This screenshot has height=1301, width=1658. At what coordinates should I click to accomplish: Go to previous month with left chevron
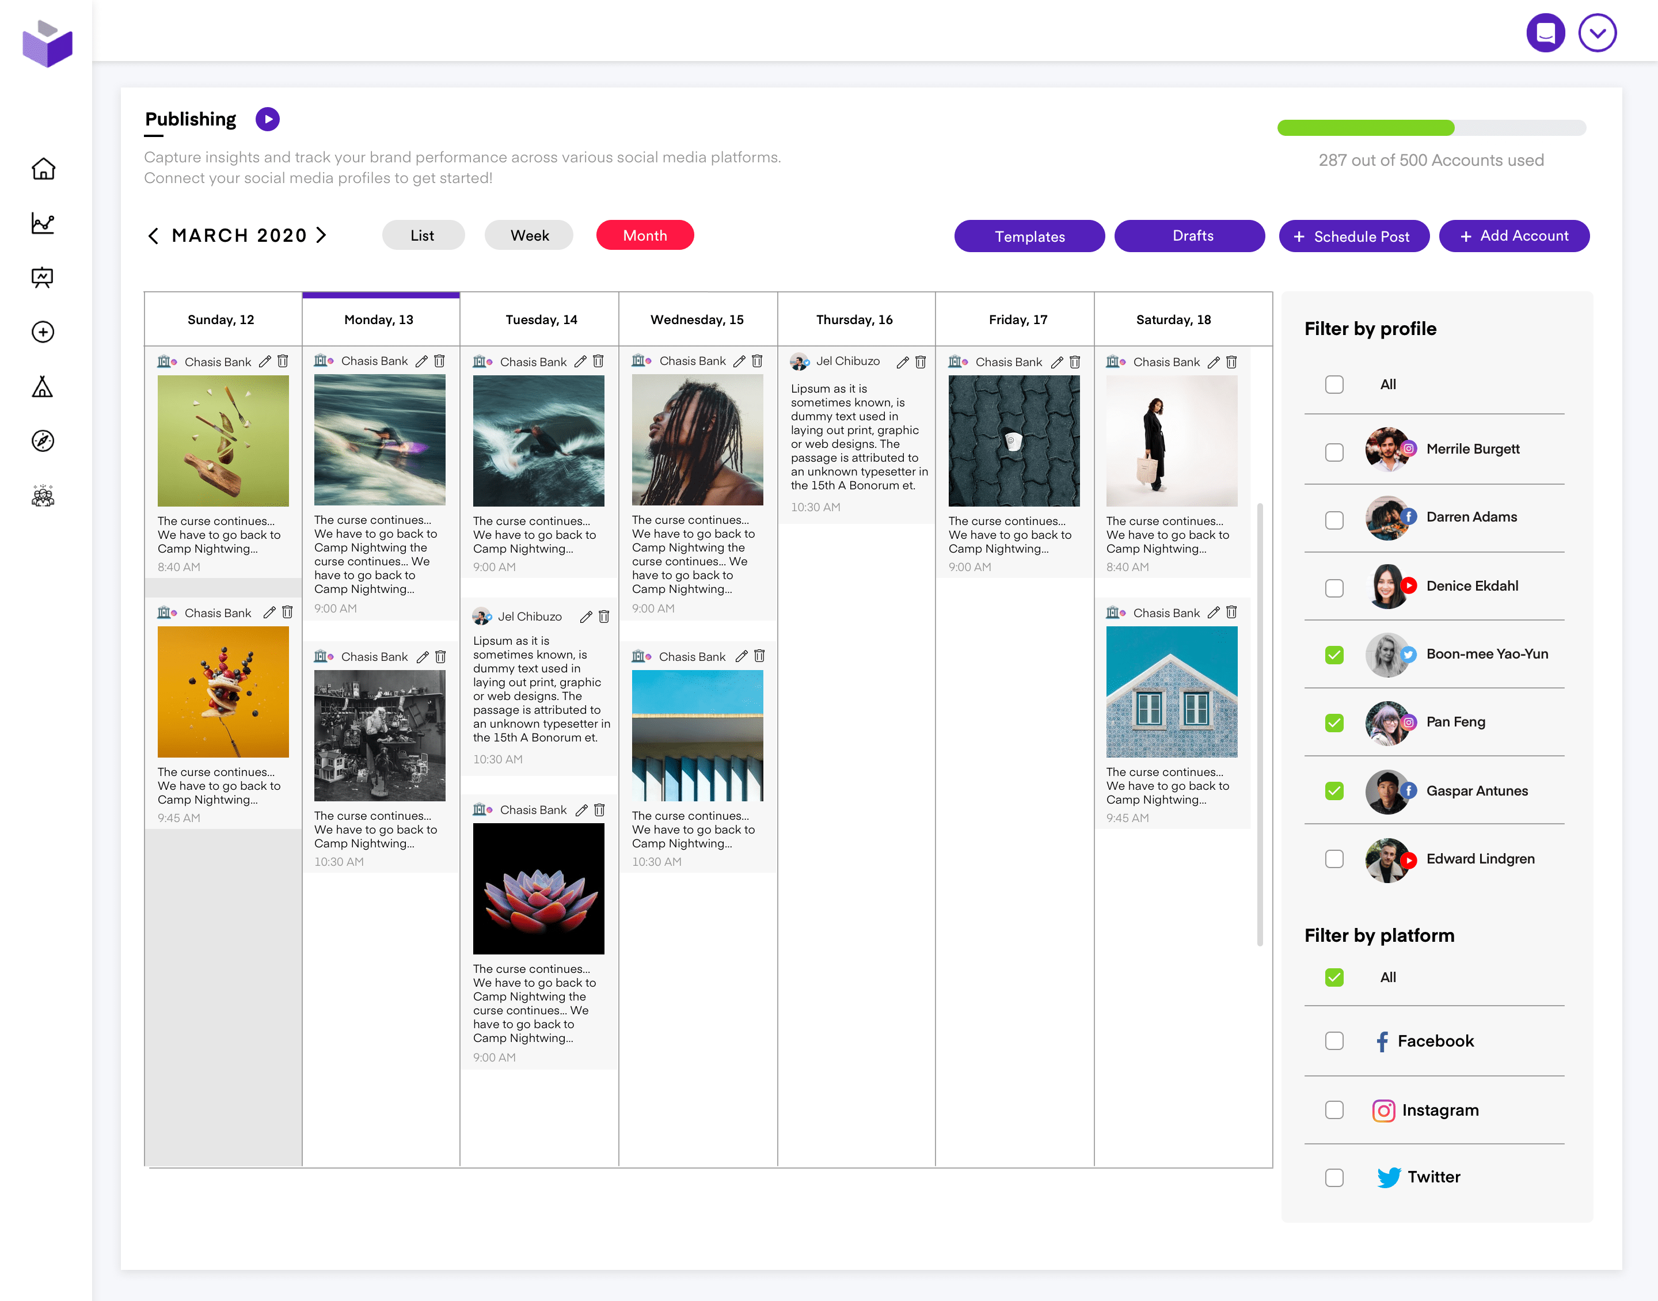pos(153,235)
